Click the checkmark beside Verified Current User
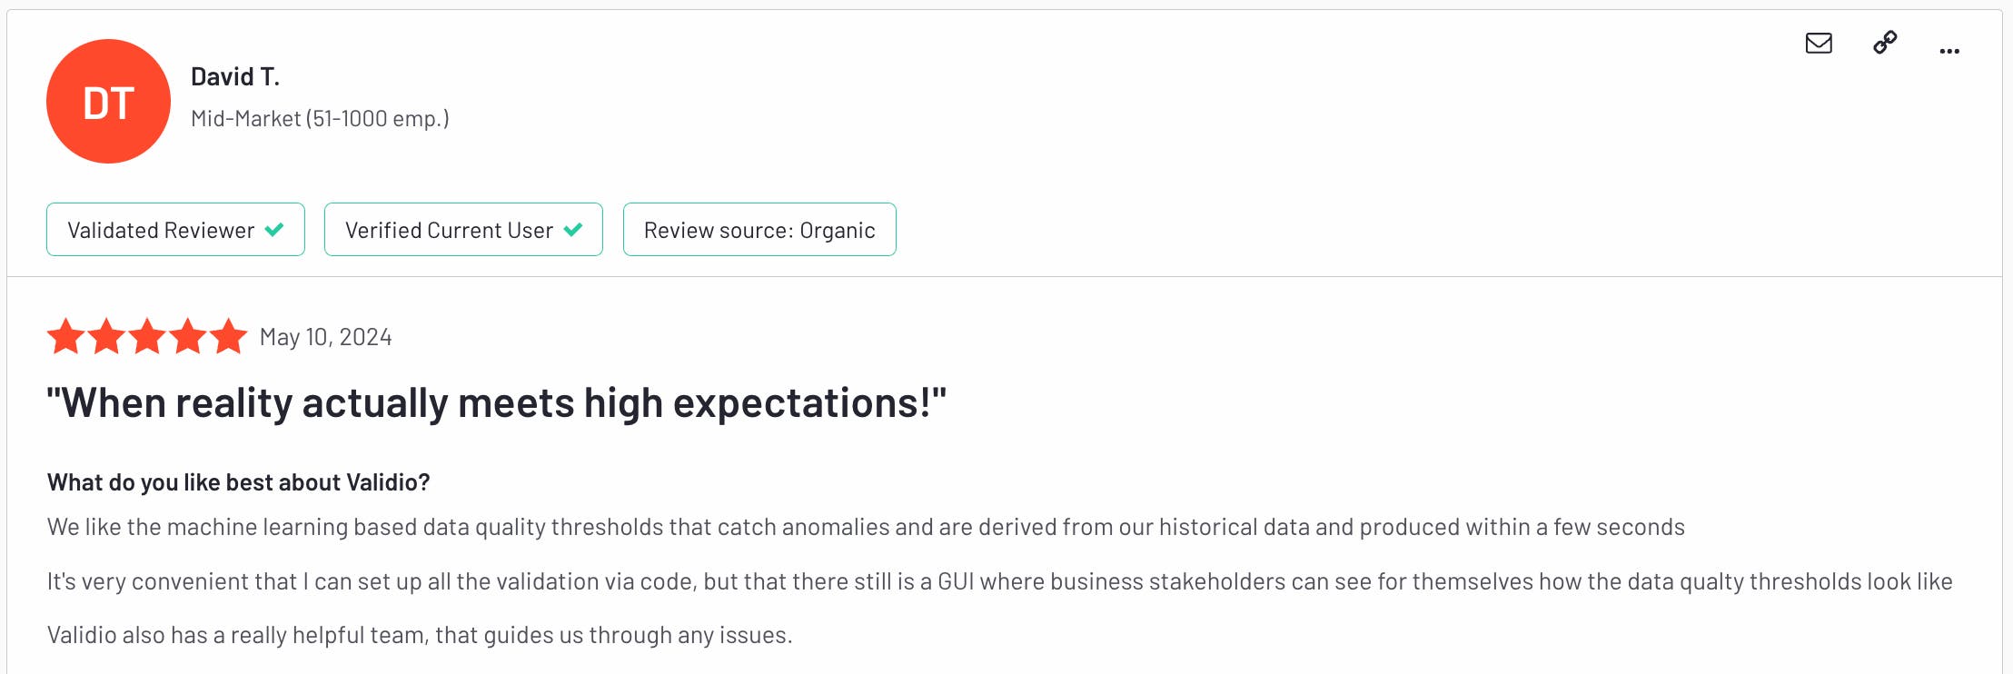The height and width of the screenshot is (674, 2013). coord(573,230)
